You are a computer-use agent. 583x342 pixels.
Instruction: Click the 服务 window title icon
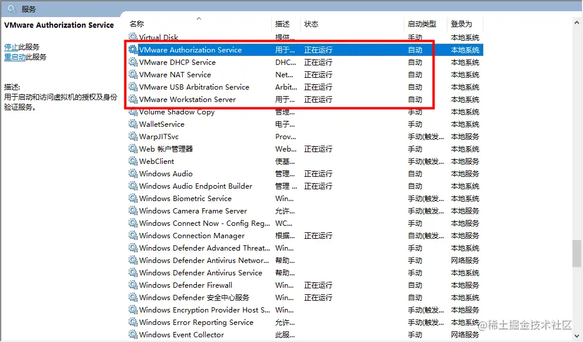click(12, 8)
